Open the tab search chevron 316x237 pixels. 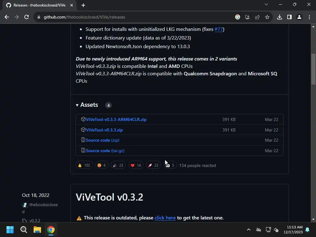point(266,4)
